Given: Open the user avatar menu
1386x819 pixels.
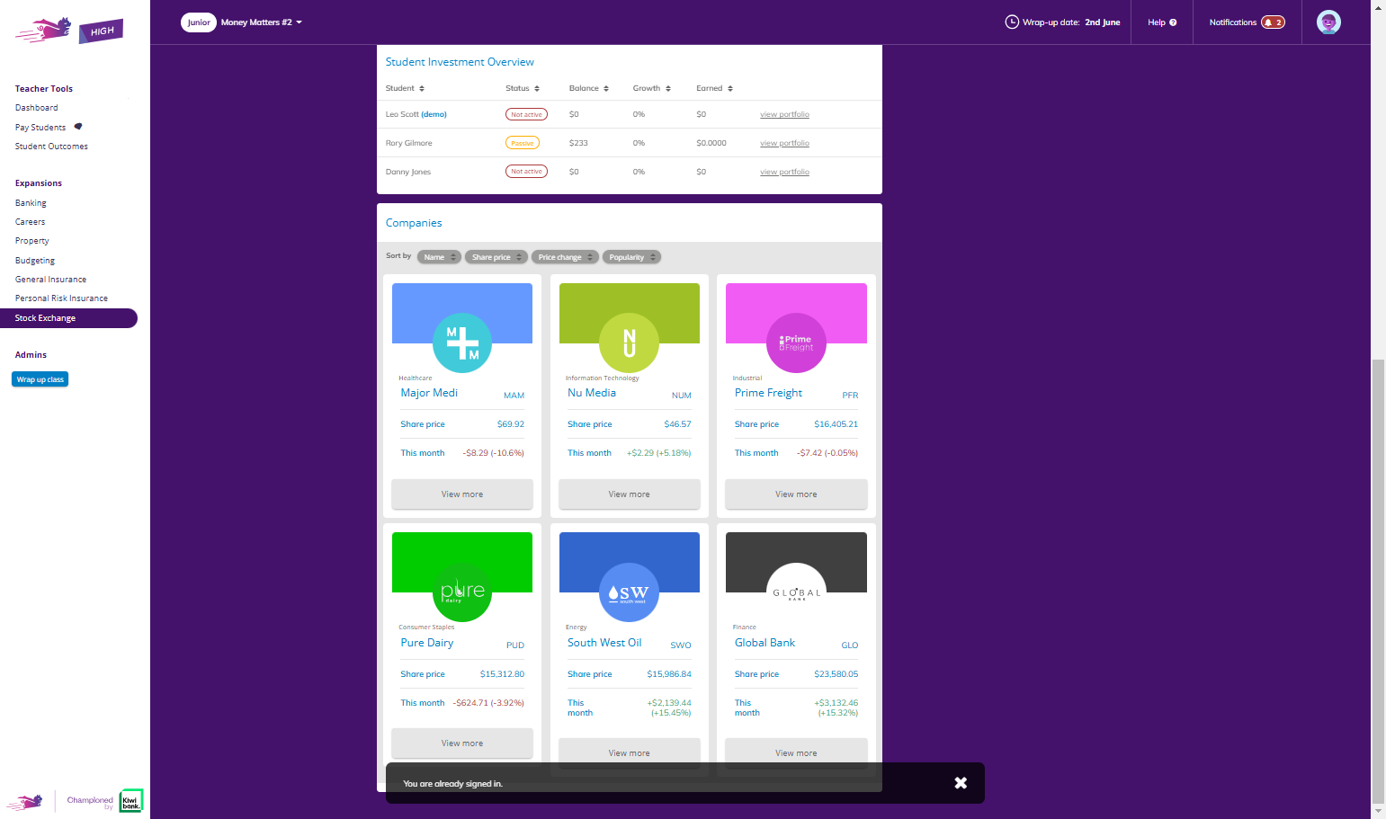Looking at the screenshot, I should tap(1328, 22).
